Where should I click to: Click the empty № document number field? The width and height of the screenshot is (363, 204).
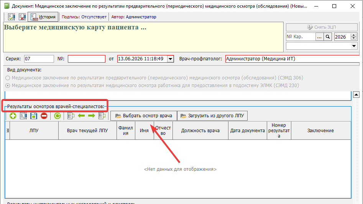tap(87, 58)
